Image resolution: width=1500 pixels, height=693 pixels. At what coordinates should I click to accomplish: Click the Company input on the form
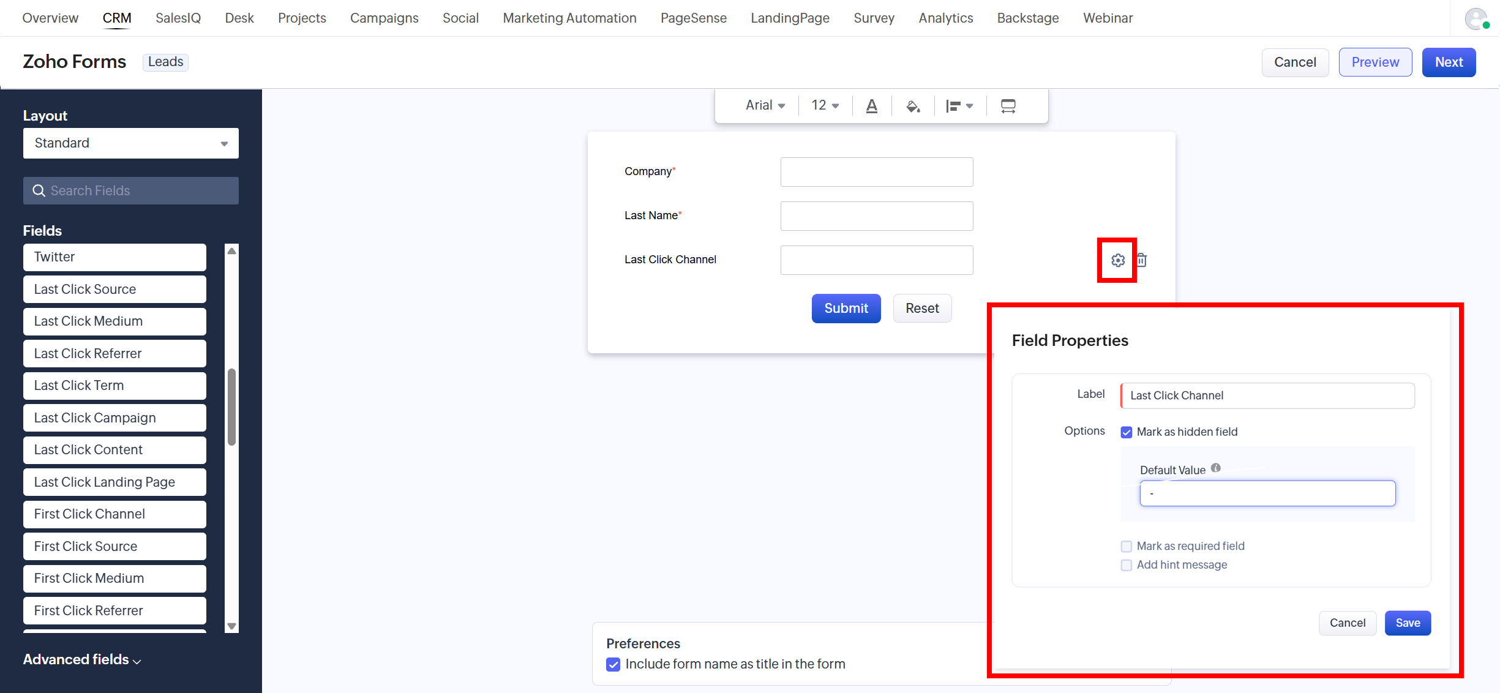[x=877, y=172]
